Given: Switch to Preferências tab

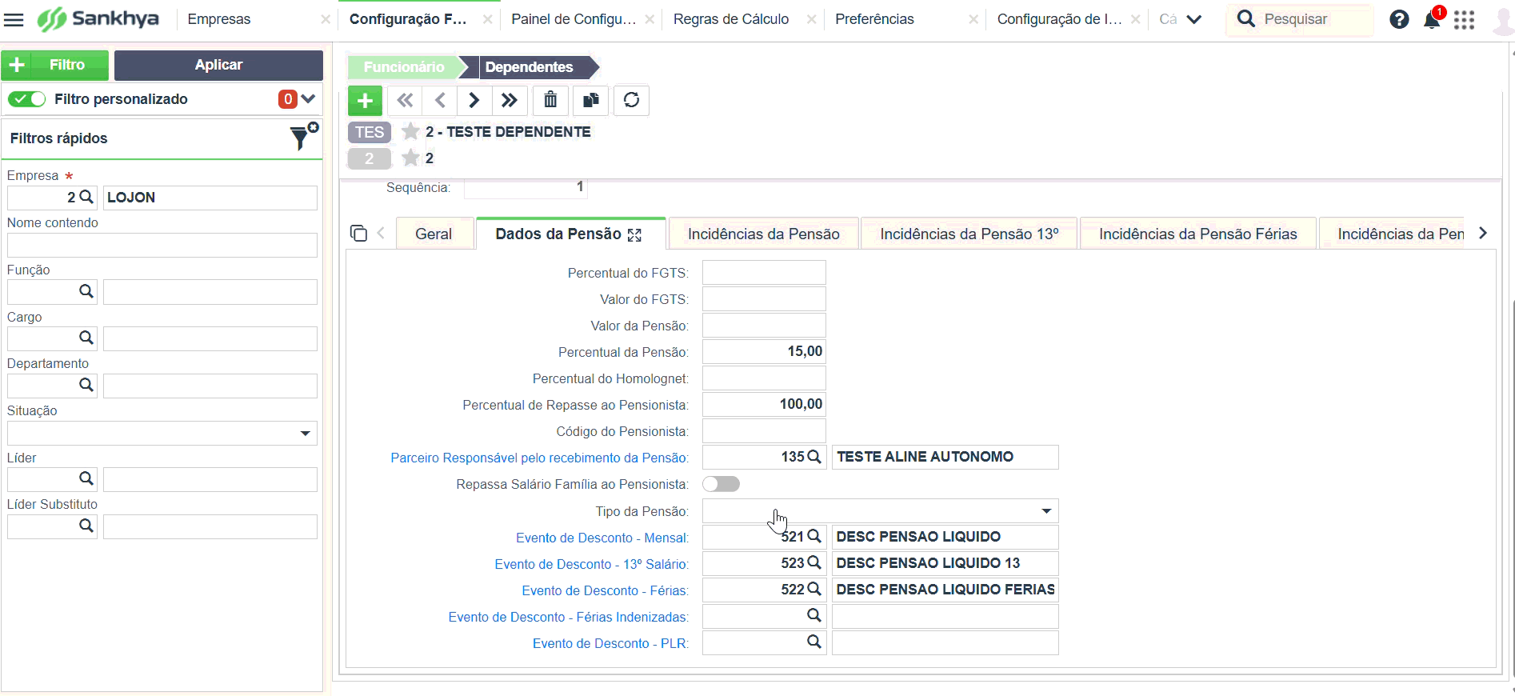Looking at the screenshot, I should [874, 19].
